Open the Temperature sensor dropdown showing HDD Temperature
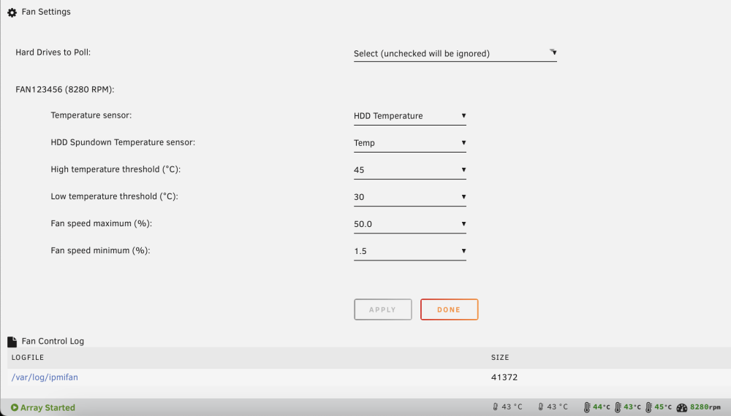The height and width of the screenshot is (416, 731). click(x=410, y=116)
